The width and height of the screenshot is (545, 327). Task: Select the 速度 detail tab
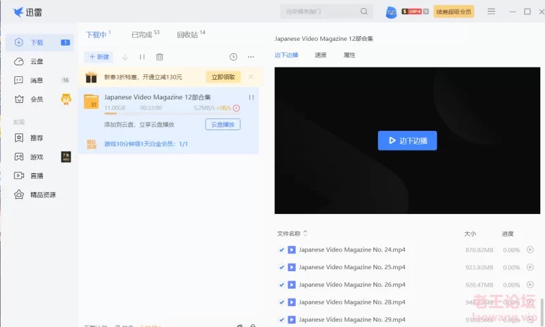click(x=320, y=55)
